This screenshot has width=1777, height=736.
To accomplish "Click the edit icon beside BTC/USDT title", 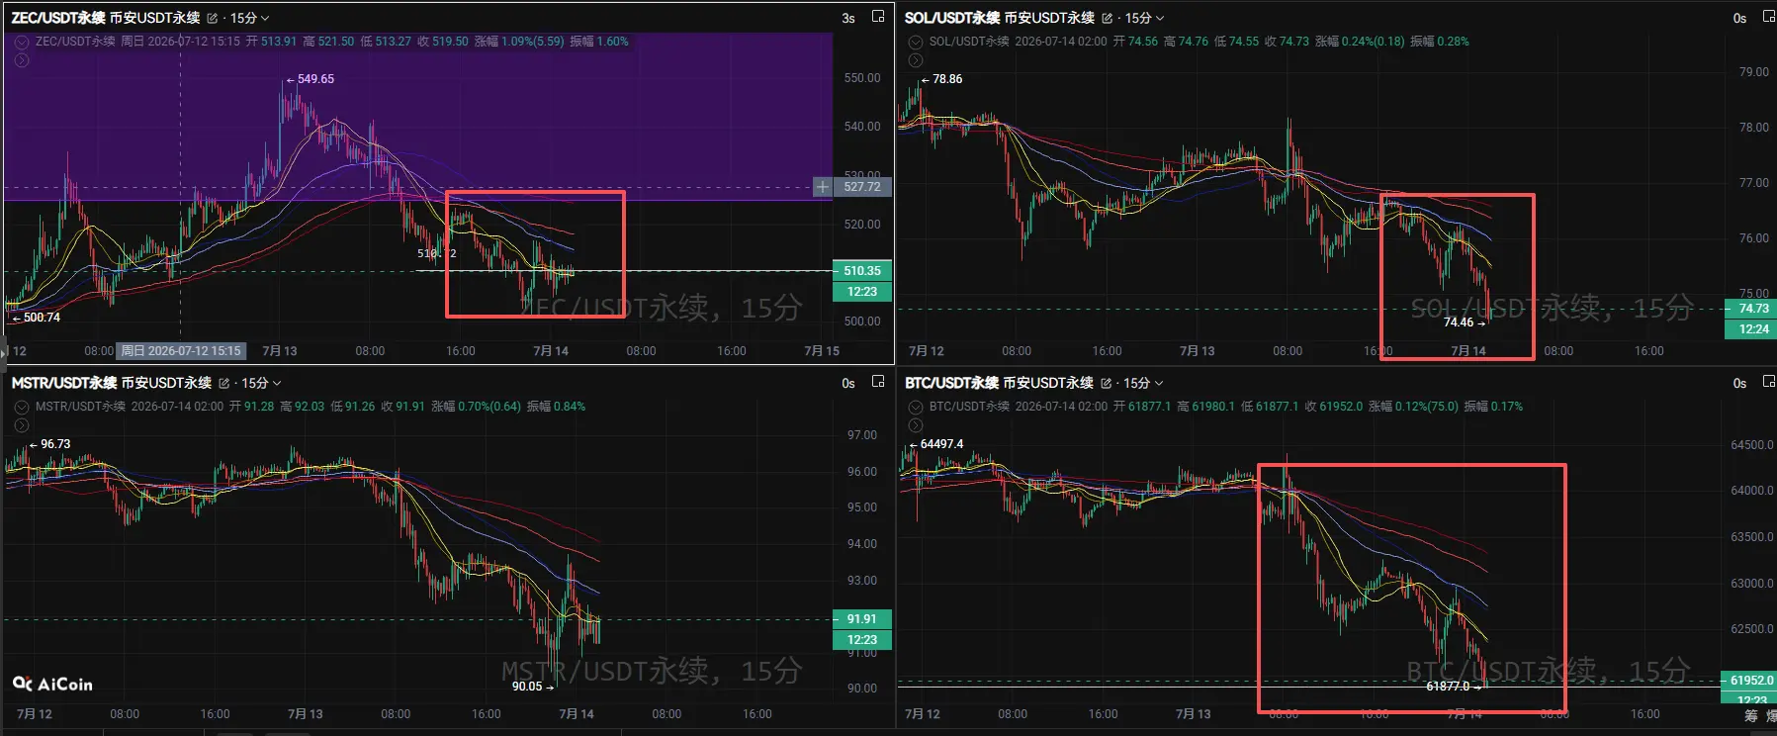I will (x=1106, y=383).
